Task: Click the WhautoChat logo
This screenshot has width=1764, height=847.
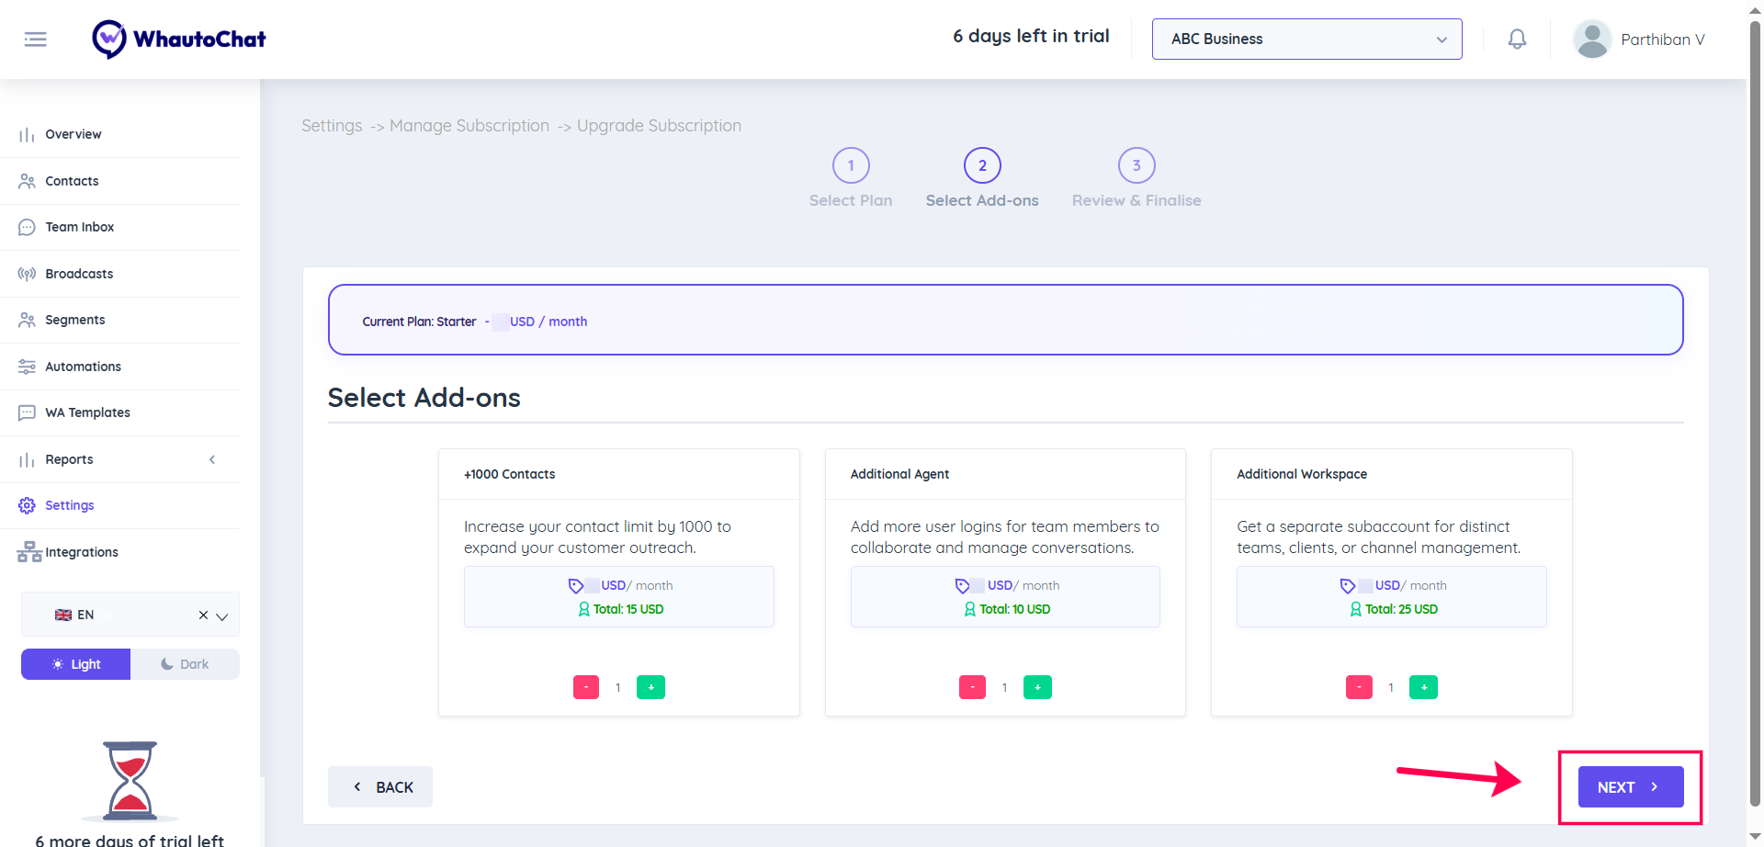Action: click(x=179, y=40)
